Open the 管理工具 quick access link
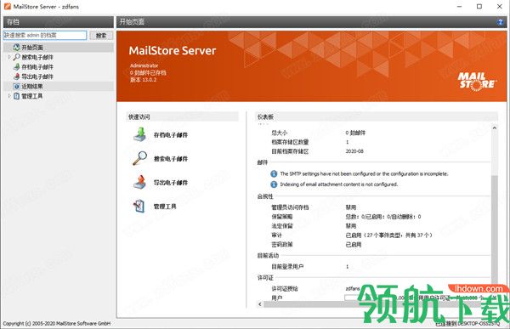The height and width of the screenshot is (329, 510). [x=165, y=207]
